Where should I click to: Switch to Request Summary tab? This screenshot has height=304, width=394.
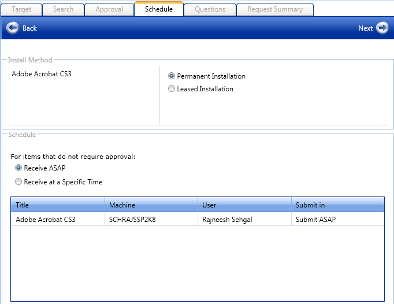tap(275, 10)
